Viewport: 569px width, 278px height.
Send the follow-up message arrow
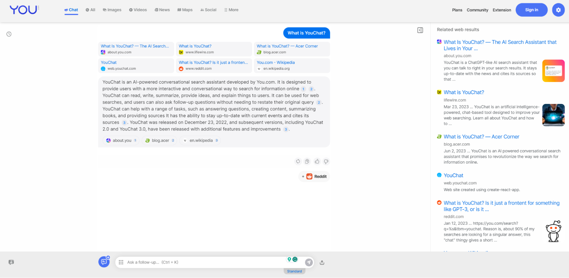point(309,262)
